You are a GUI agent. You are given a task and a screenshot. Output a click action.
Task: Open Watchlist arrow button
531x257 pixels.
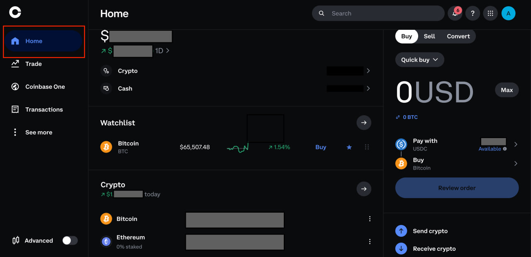pyautogui.click(x=364, y=123)
